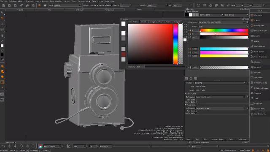Click the Close Project icon in toolbar

[x=9, y=5]
